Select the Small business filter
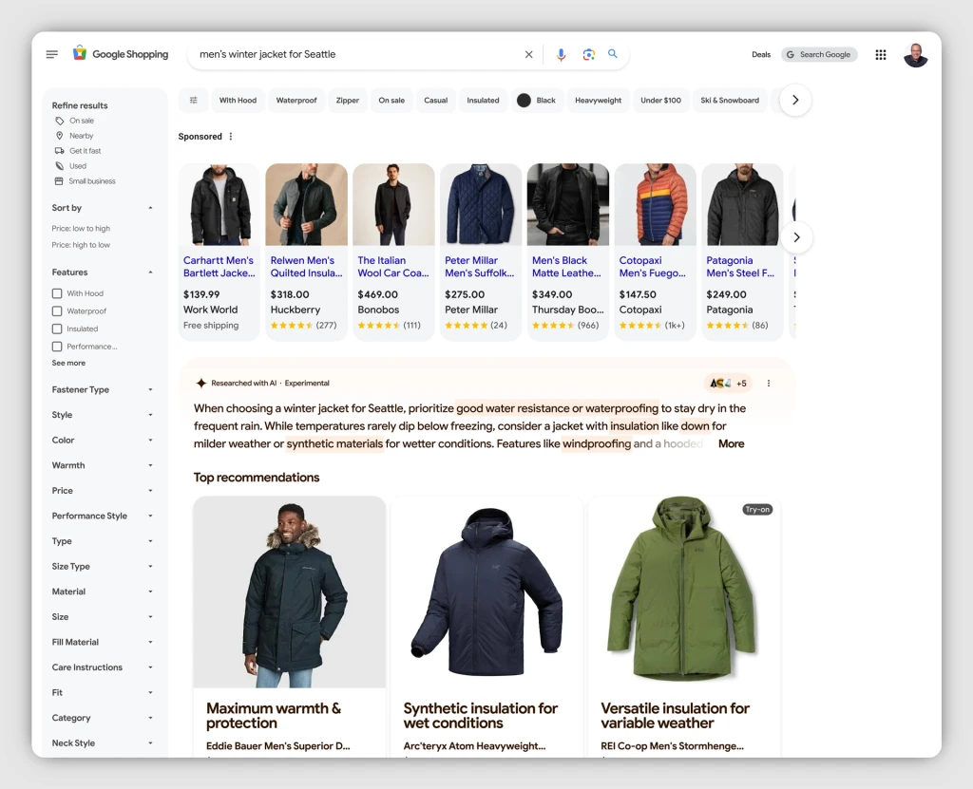Screen dimensions: 973x789 coord(85,181)
